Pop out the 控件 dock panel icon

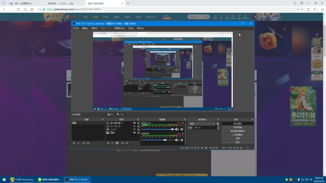[252, 120]
